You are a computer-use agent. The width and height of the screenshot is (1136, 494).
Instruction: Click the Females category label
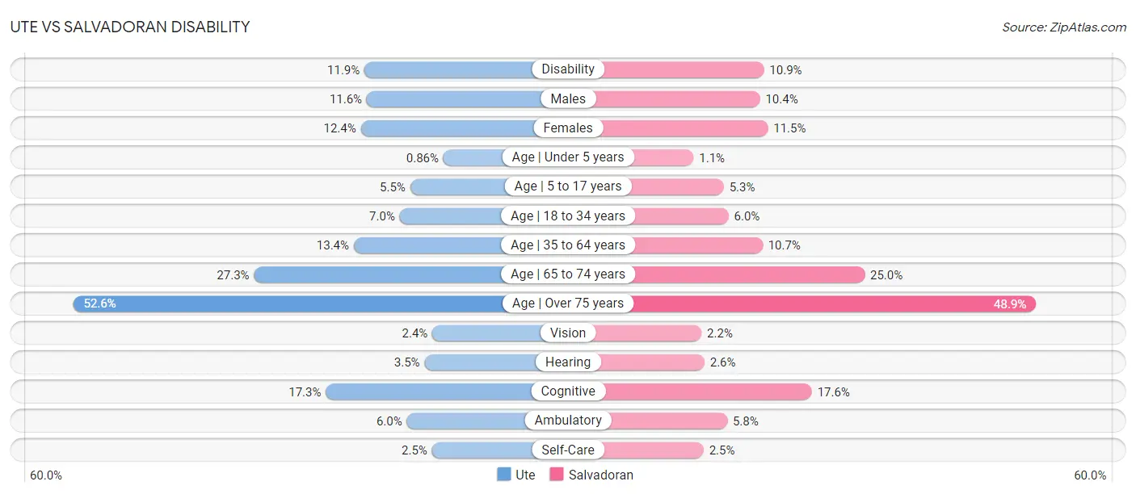pyautogui.click(x=568, y=128)
